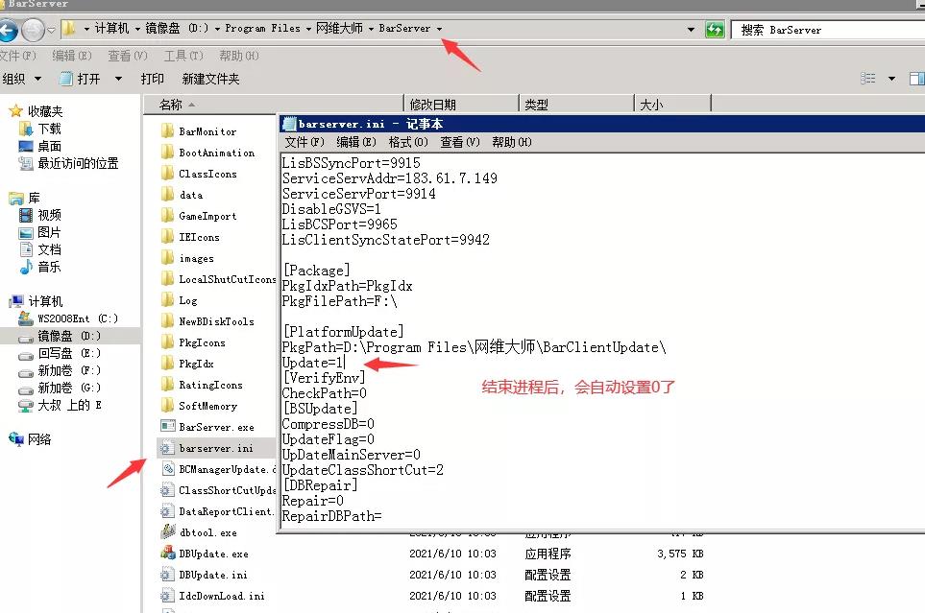The width and height of the screenshot is (925, 613).
Task: Open Notepad's 文件(F) menu
Action: coord(304,142)
